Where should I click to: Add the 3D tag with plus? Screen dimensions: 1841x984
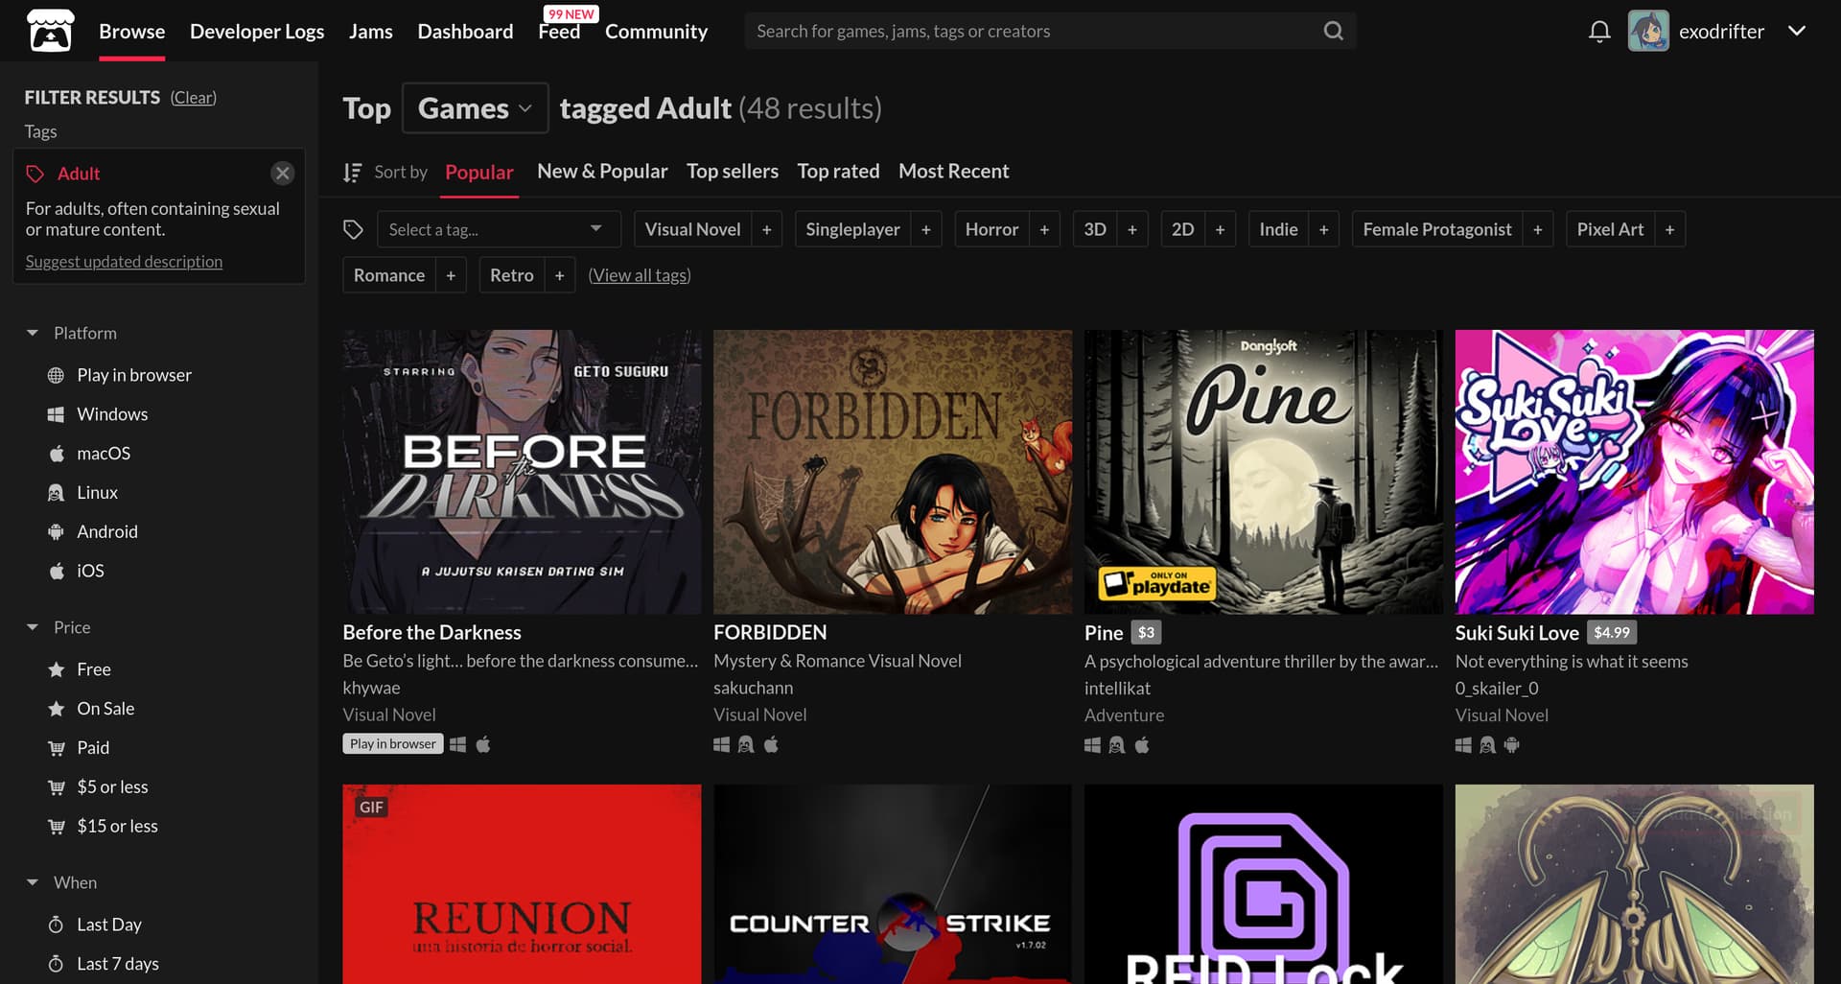point(1132,229)
